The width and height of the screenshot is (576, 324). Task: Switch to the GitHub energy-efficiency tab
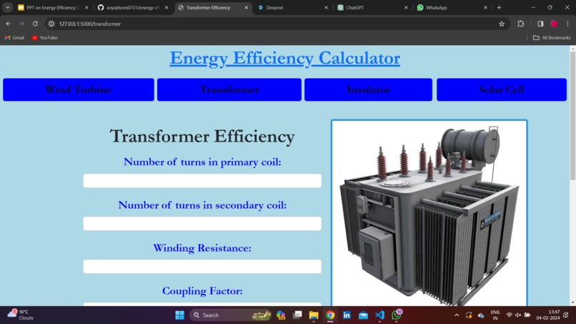133,7
